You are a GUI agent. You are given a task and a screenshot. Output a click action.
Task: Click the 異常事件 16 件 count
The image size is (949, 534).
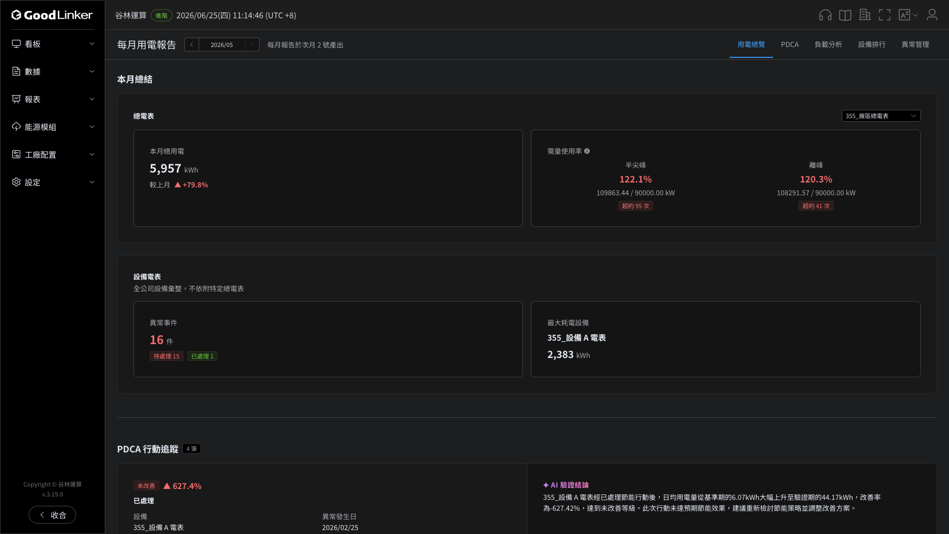[x=162, y=340]
